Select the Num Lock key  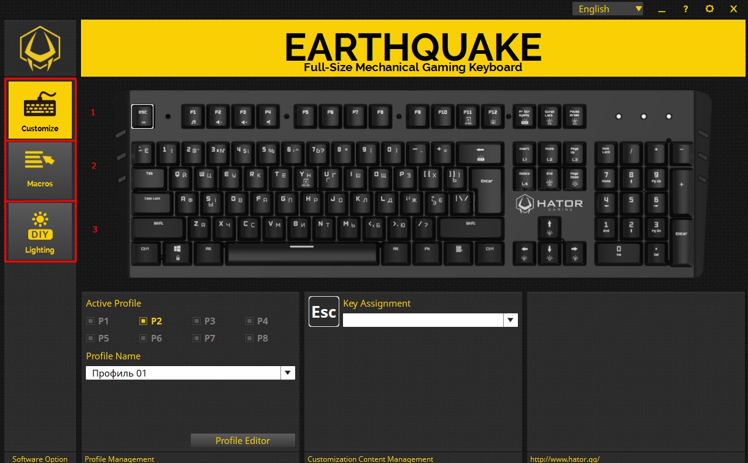(x=606, y=153)
